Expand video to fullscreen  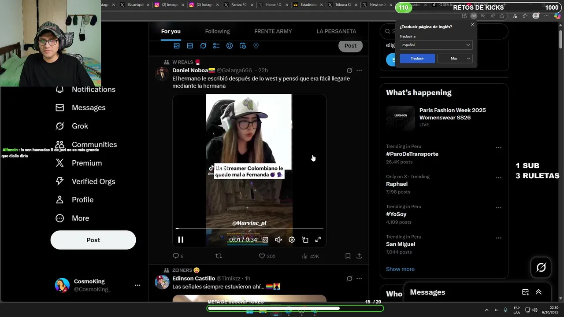[x=318, y=240]
